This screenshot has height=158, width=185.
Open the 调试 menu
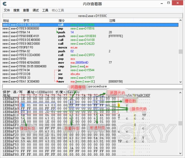(36, 10)
